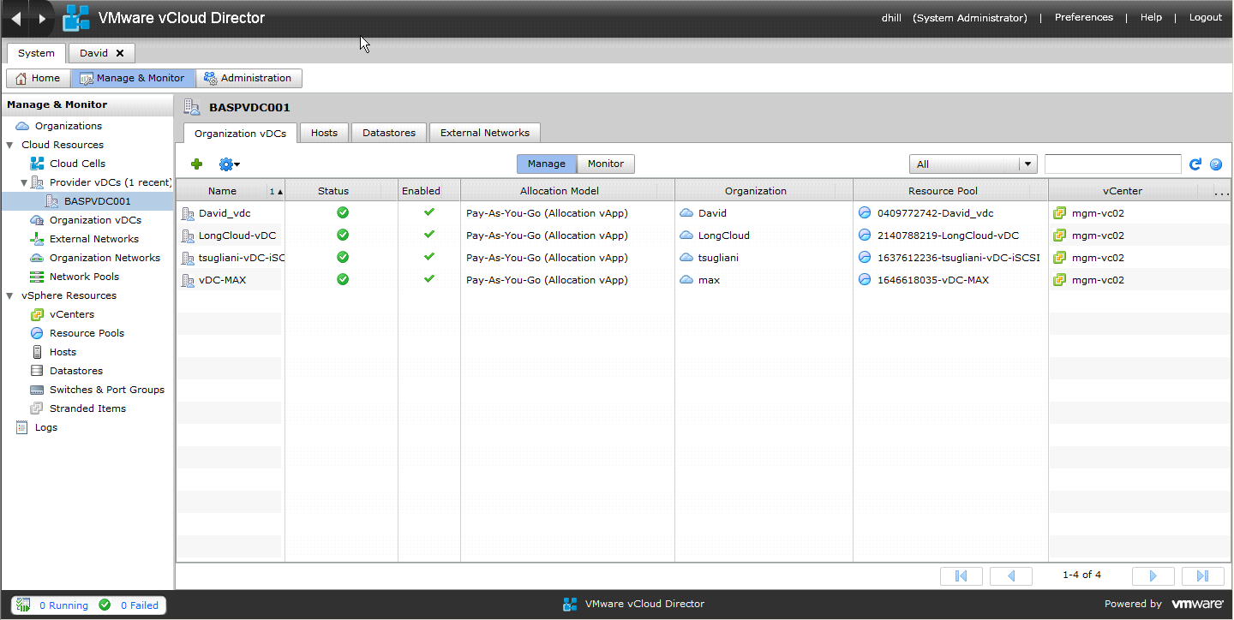The height and width of the screenshot is (620, 1234).
Task: Click resource pool icon for 0409772742-David_vdc
Action: (865, 212)
